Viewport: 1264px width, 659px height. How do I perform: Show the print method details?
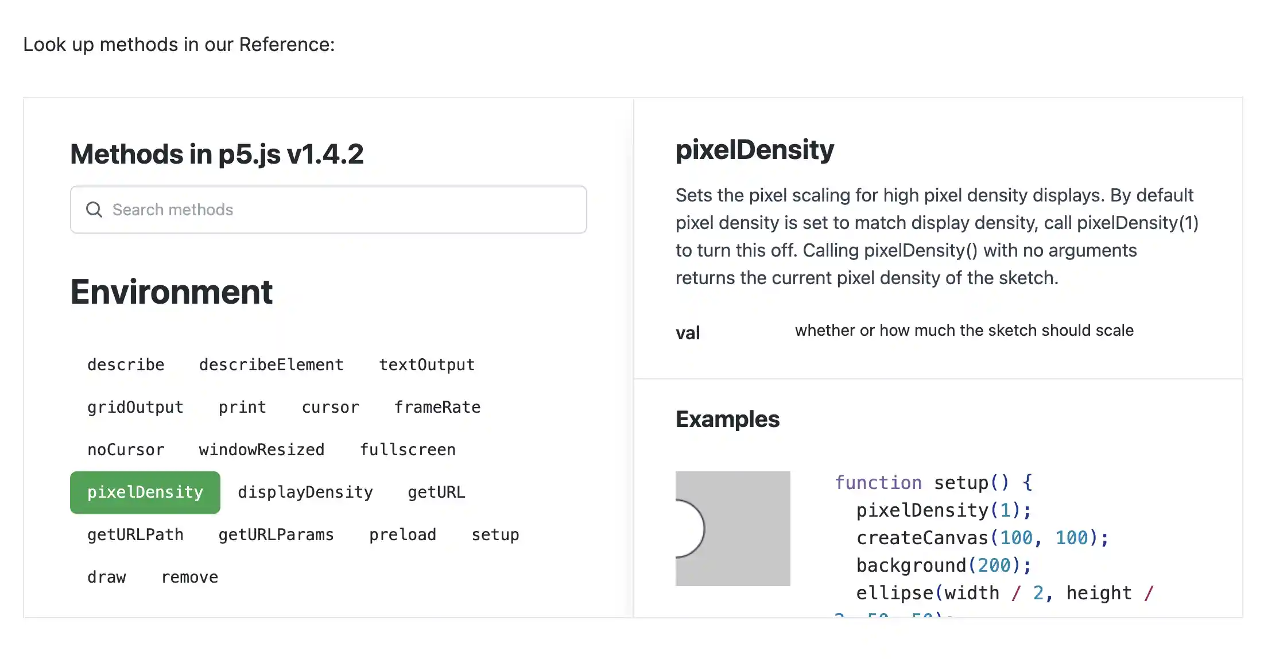click(x=242, y=407)
